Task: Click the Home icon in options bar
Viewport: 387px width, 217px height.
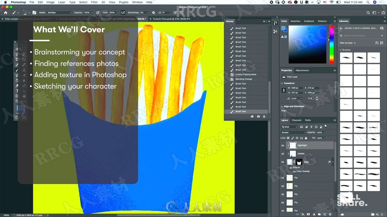Action: [x=5, y=13]
